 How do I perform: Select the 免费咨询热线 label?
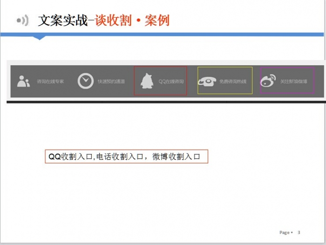click(233, 82)
